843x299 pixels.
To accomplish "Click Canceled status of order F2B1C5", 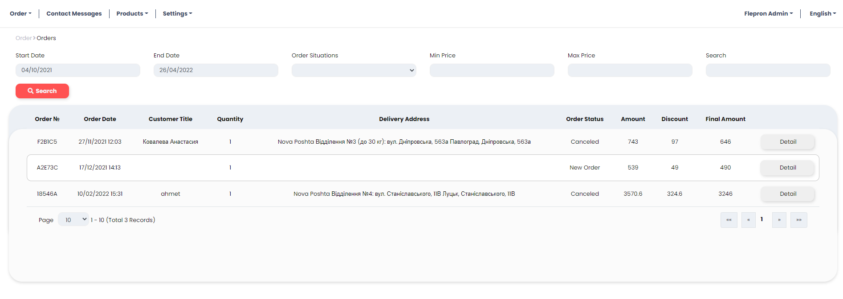I will [x=585, y=141].
